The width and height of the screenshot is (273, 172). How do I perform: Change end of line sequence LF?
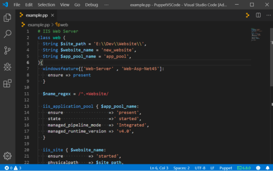pyautogui.click(x=212, y=168)
